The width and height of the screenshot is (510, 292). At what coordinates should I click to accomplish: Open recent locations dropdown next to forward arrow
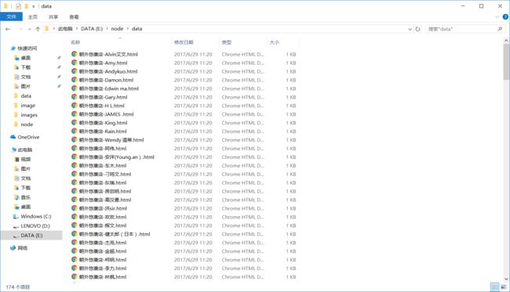(x=30, y=29)
